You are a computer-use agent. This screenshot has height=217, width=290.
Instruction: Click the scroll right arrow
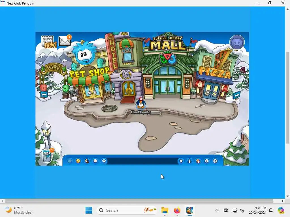point(283,201)
